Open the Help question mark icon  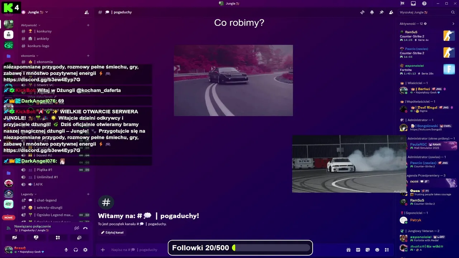[x=424, y=4]
